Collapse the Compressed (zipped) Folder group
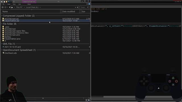 pyautogui.click(x=2, y=16)
